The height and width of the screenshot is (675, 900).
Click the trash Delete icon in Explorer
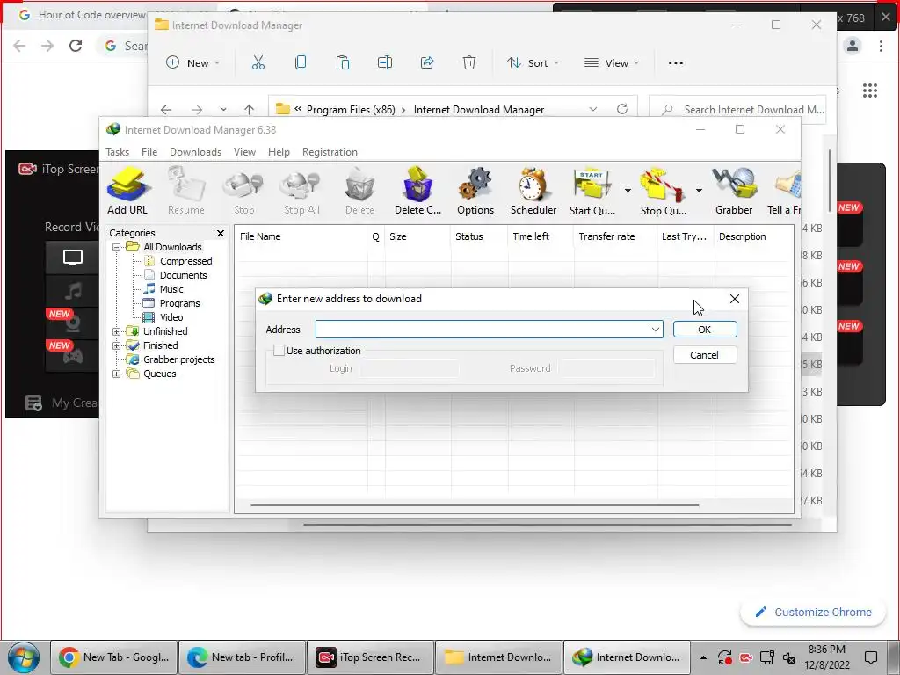coord(469,62)
